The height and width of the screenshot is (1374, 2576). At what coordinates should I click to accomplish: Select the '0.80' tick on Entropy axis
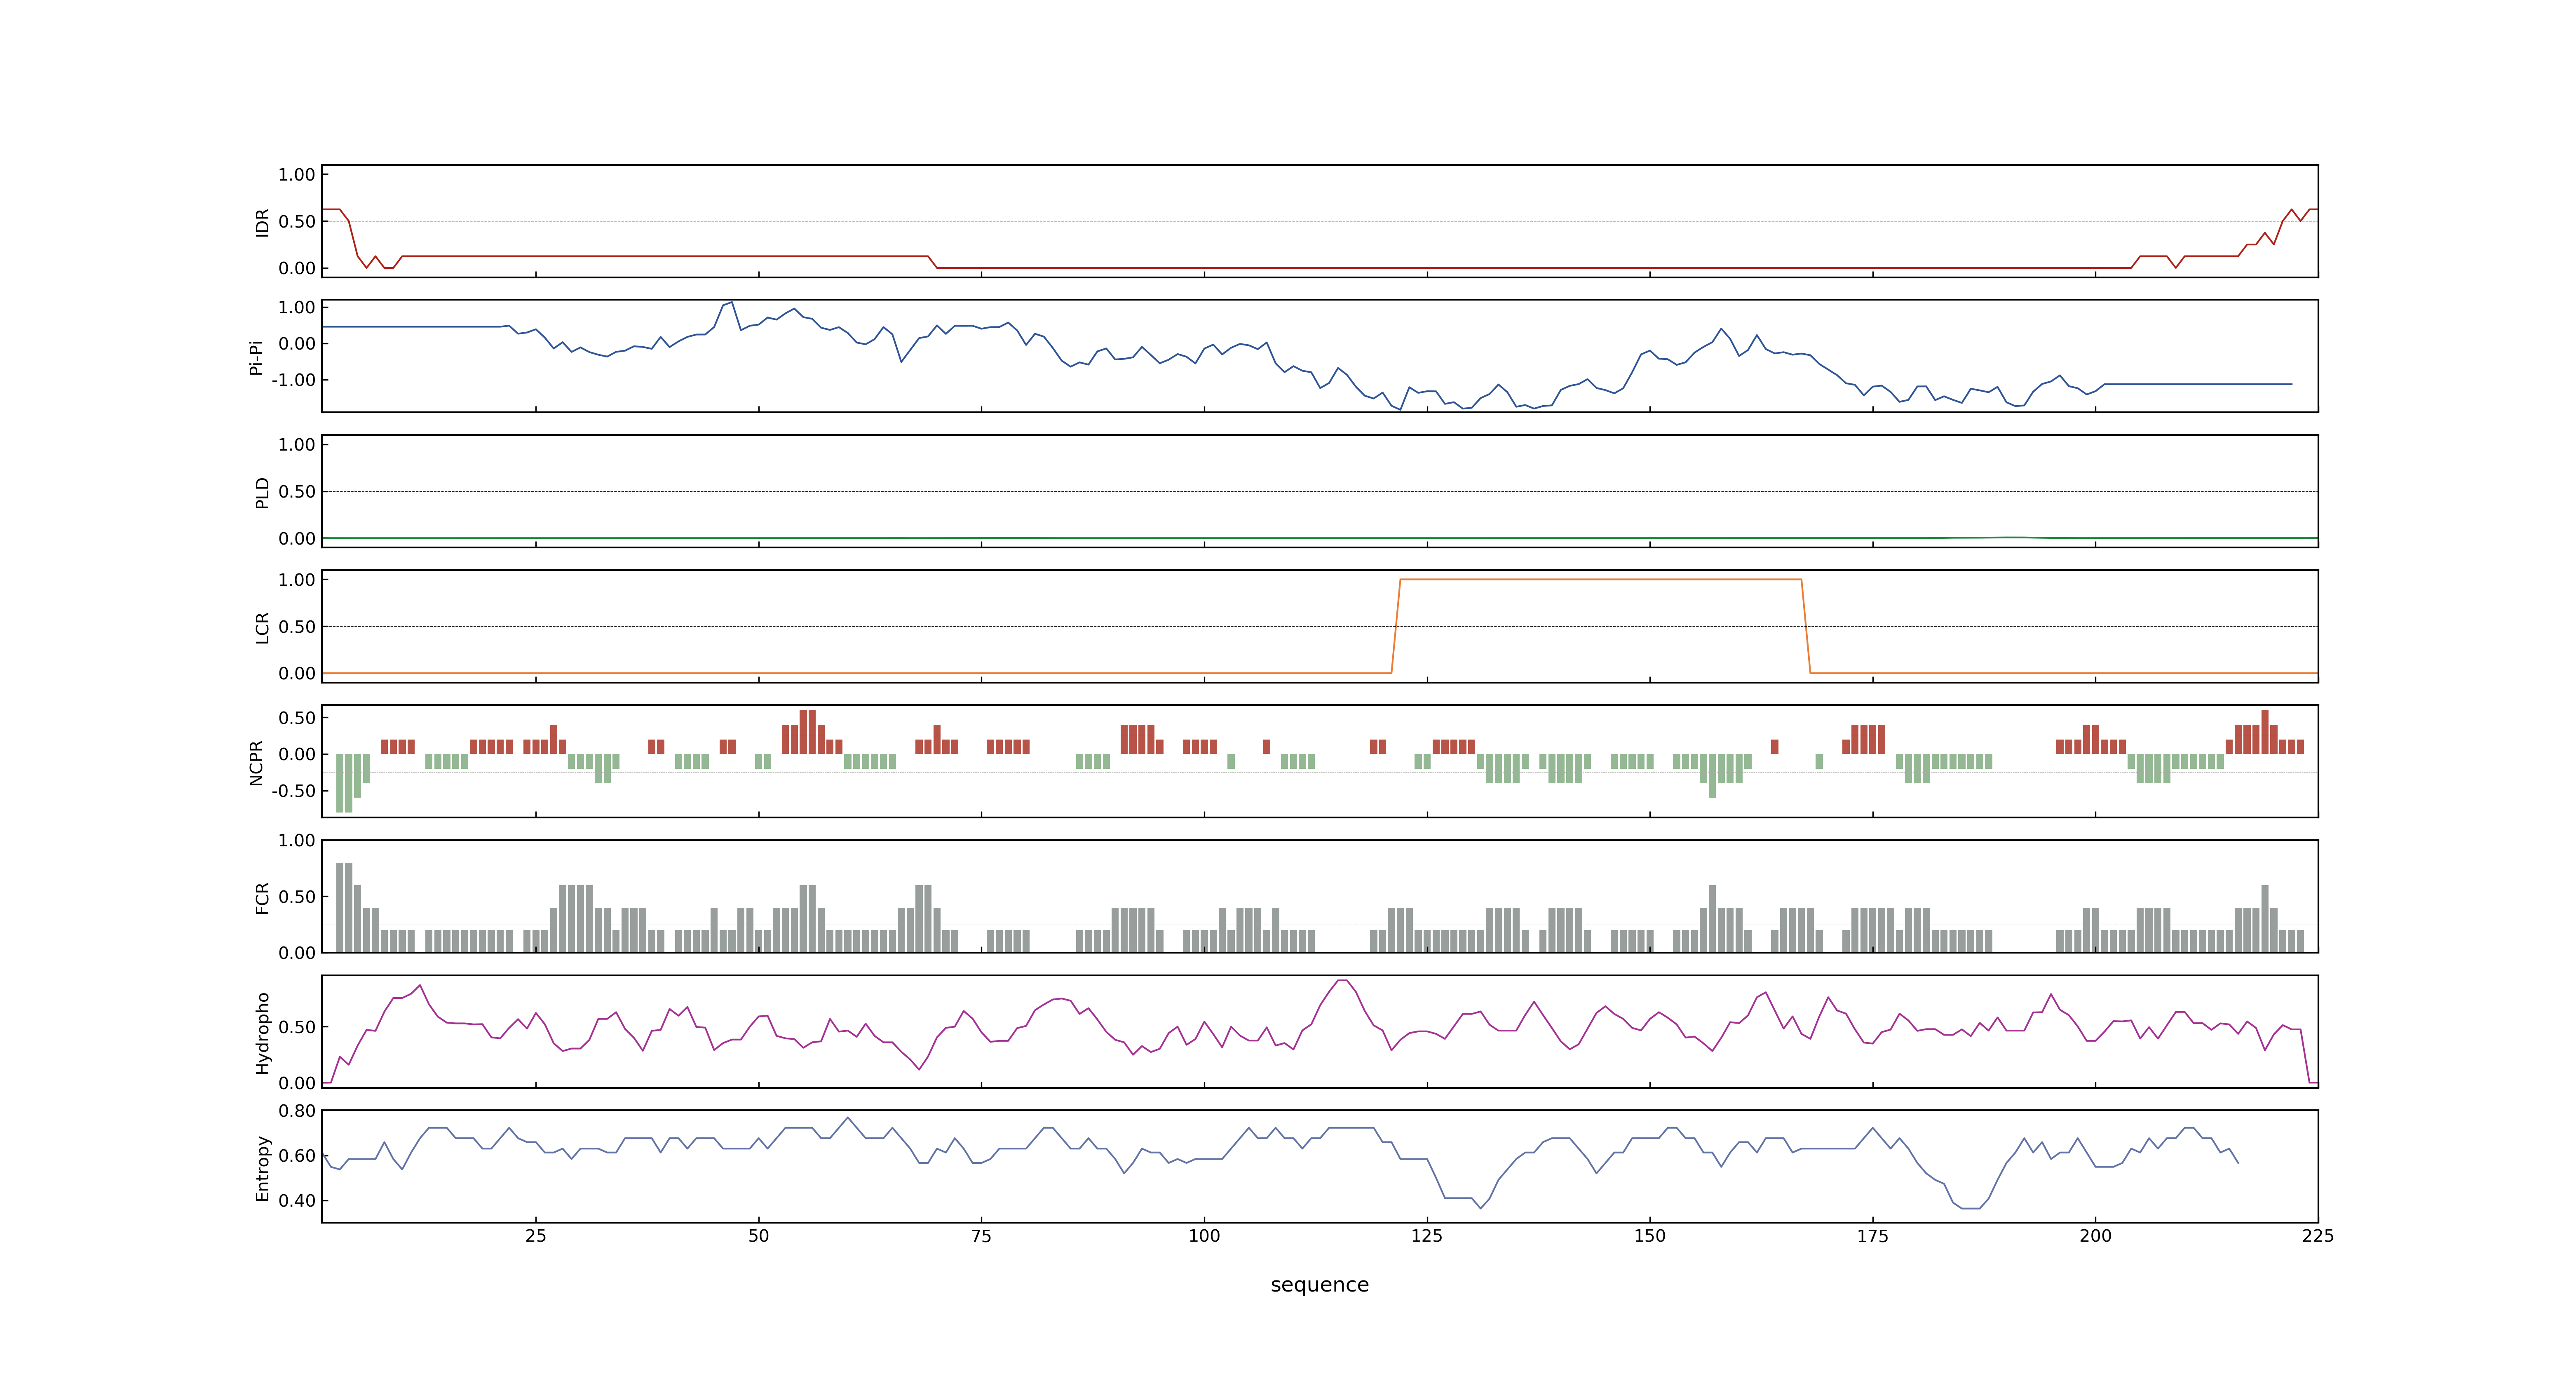297,1111
